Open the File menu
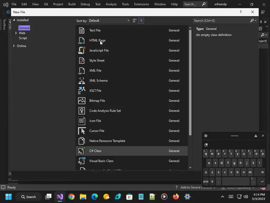The width and height of the screenshot is (270, 203). pos(14,4)
